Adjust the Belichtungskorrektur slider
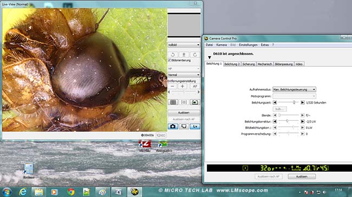Image resolution: width=352 pixels, height=197 pixels. pyautogui.click(x=289, y=121)
